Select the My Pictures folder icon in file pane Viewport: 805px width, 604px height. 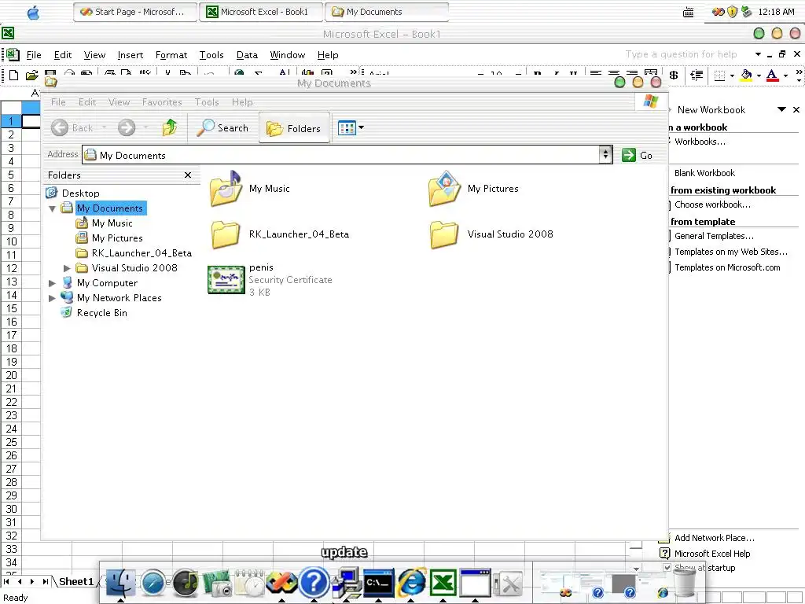click(445, 189)
